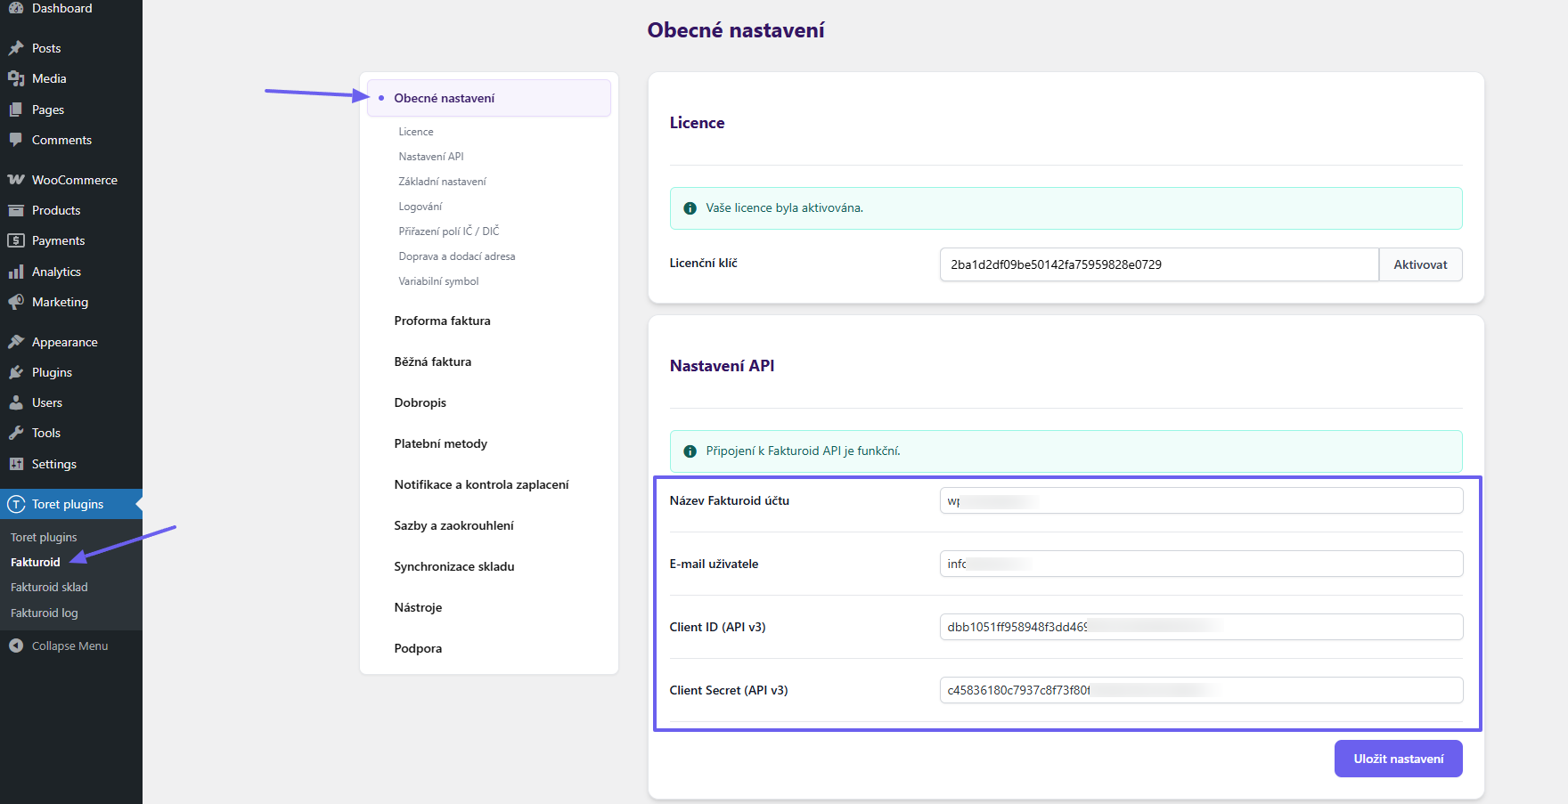Click the Posts pushpin icon
The image size is (1568, 804).
(x=16, y=48)
